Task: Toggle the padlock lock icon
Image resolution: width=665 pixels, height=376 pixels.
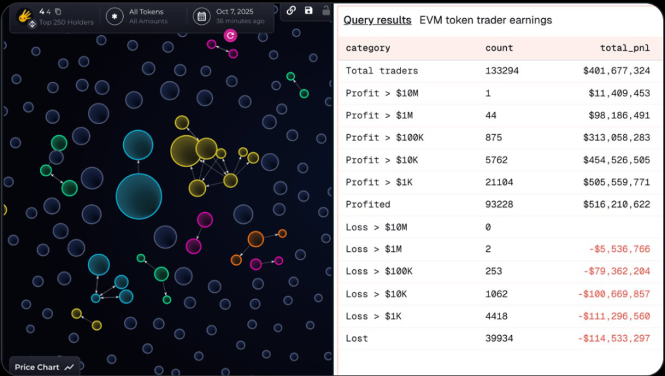Action: 326,10
